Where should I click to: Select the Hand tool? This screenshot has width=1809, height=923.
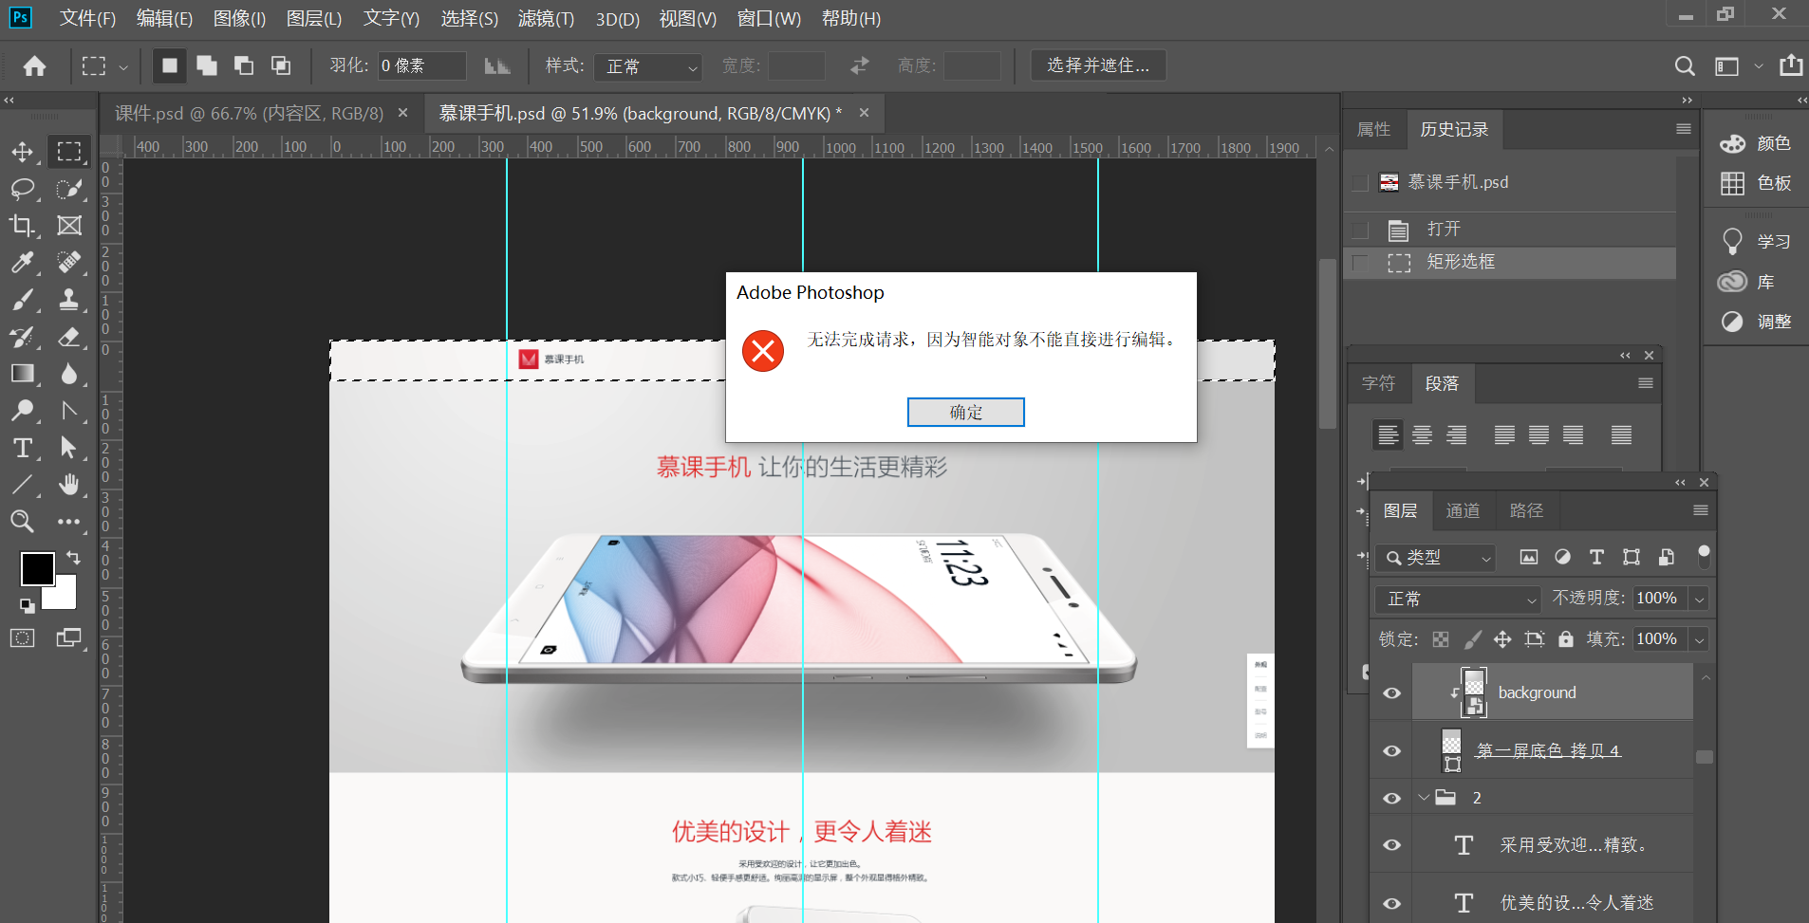(68, 485)
